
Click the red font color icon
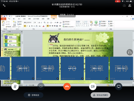(x=44, y=26)
